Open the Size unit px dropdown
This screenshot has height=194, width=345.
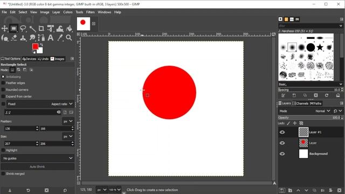(68, 136)
